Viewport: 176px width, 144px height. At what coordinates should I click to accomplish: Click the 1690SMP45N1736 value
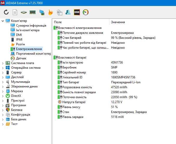point(123,77)
